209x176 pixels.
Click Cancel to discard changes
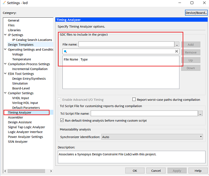coord(156,171)
